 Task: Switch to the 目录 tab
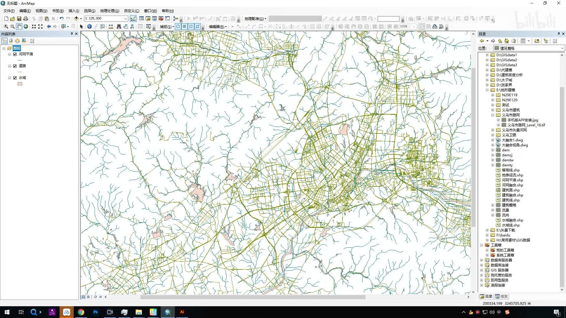(x=486, y=297)
